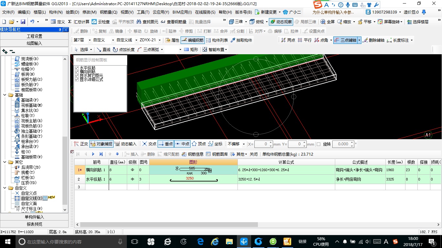Open the 钢筋量(Q) menu
Screen dimensions: 442x248
(x=108, y=12)
